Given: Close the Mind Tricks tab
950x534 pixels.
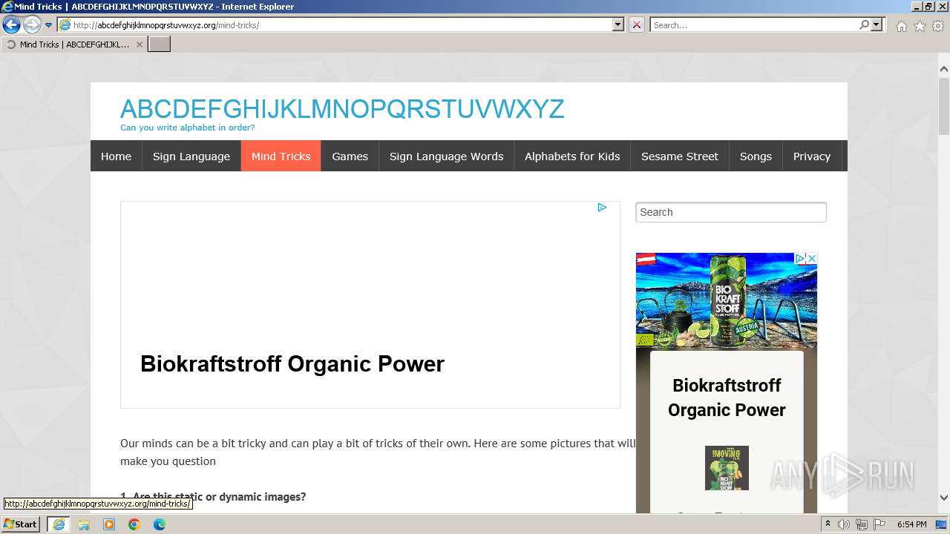Looking at the screenshot, I should [139, 44].
